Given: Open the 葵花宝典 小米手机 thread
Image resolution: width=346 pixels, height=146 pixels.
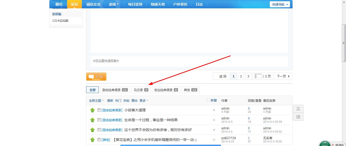Looking at the screenshot, I should click(153, 140).
